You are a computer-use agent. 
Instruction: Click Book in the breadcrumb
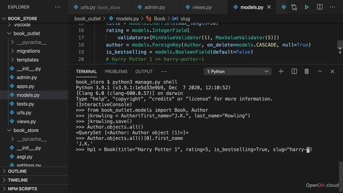tap(160, 19)
